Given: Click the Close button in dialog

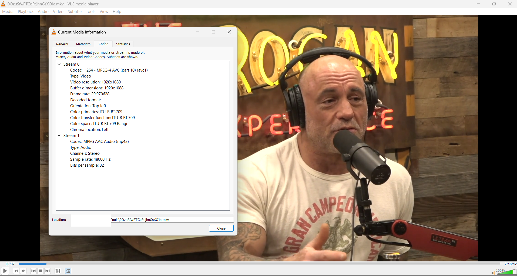Looking at the screenshot, I should pos(221,228).
